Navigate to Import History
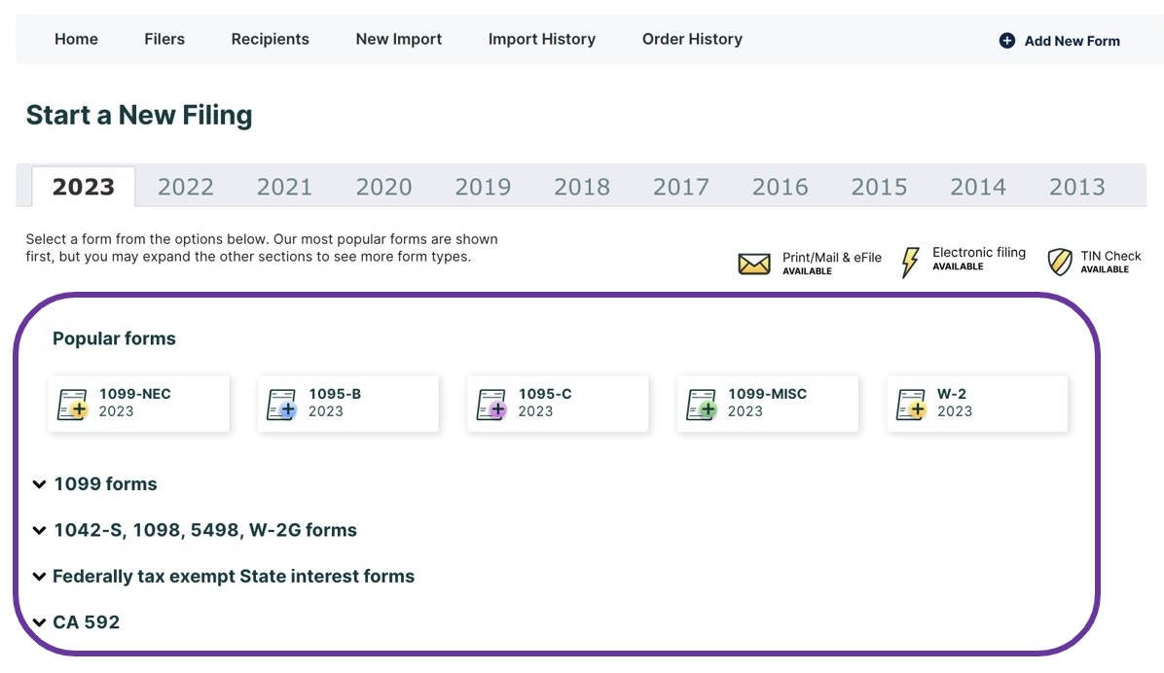Screen dimensions: 1164x673 (x=541, y=40)
